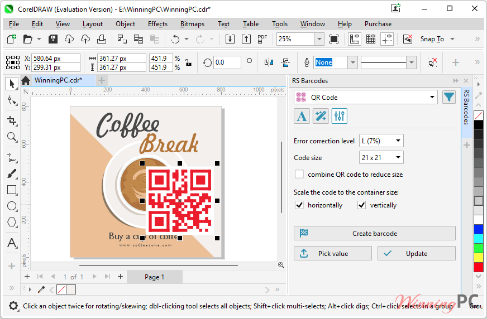This screenshot has height=319, width=487.
Task: Click the Import icon
Action: (x=230, y=39)
